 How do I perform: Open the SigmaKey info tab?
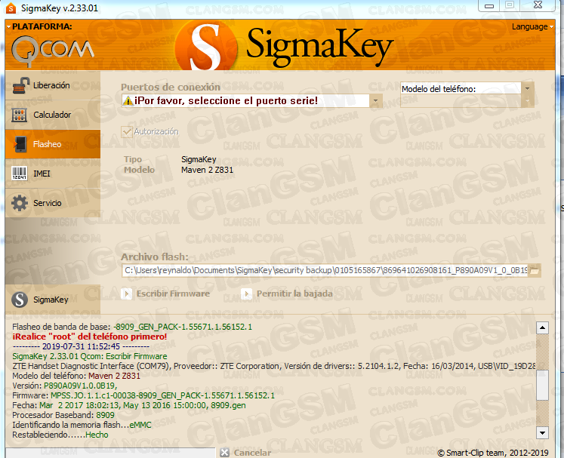pyautogui.click(x=53, y=300)
